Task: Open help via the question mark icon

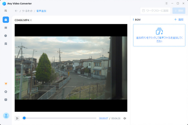Action: (6, 100)
